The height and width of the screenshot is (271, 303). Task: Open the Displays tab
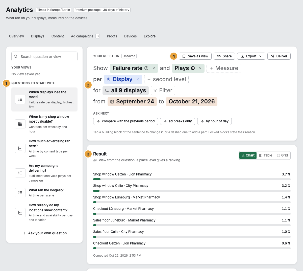pyautogui.click(x=38, y=36)
